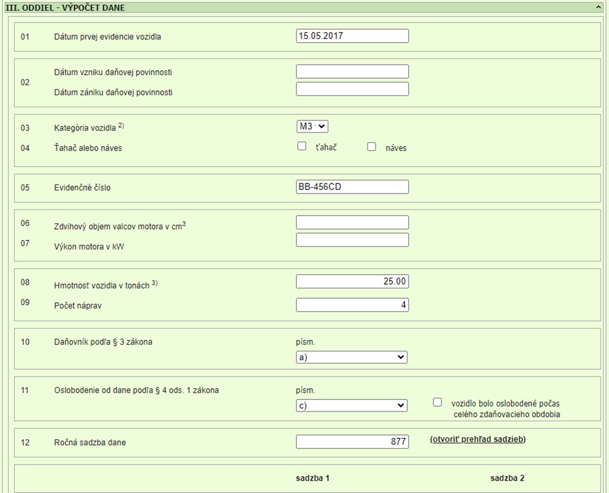Edit the Ročná sadzba dane field
609x493 pixels.
[x=352, y=442]
